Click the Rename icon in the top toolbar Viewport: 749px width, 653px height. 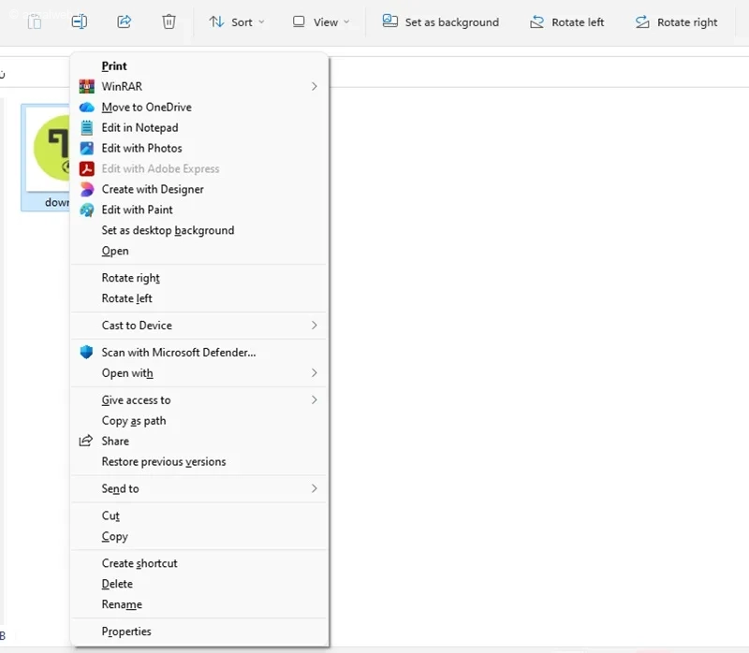tap(80, 22)
